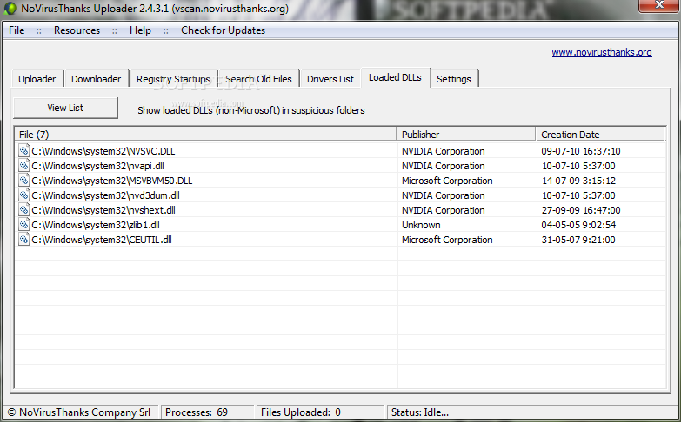
Task: Select the C:\Windows\system32\zlib1.dll row
Action: 341,225
